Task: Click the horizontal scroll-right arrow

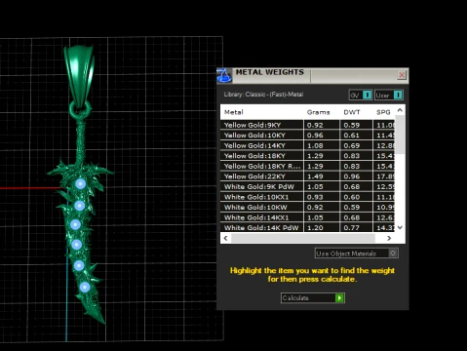Action: point(389,238)
